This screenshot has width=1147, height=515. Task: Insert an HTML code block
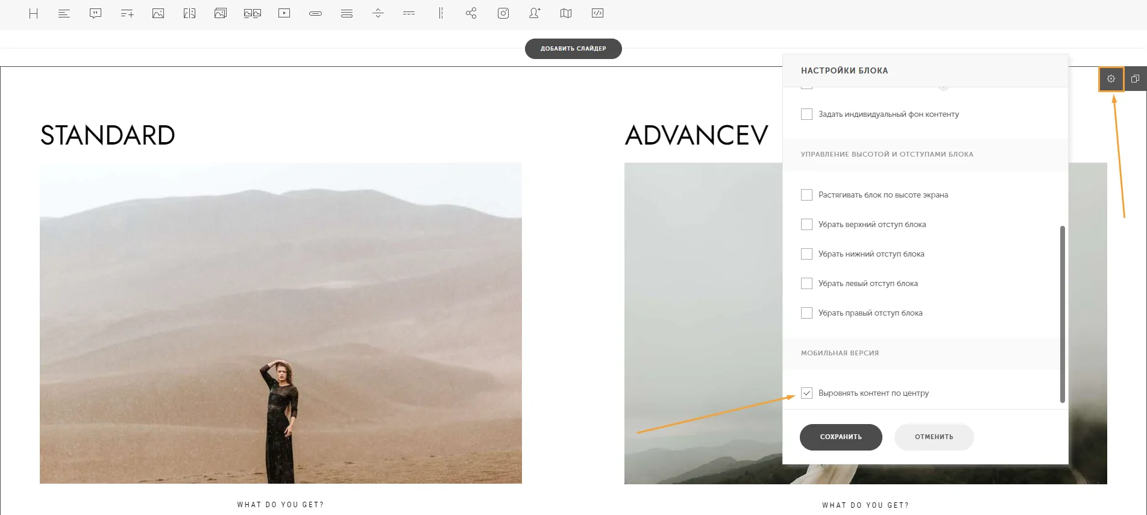(x=597, y=13)
